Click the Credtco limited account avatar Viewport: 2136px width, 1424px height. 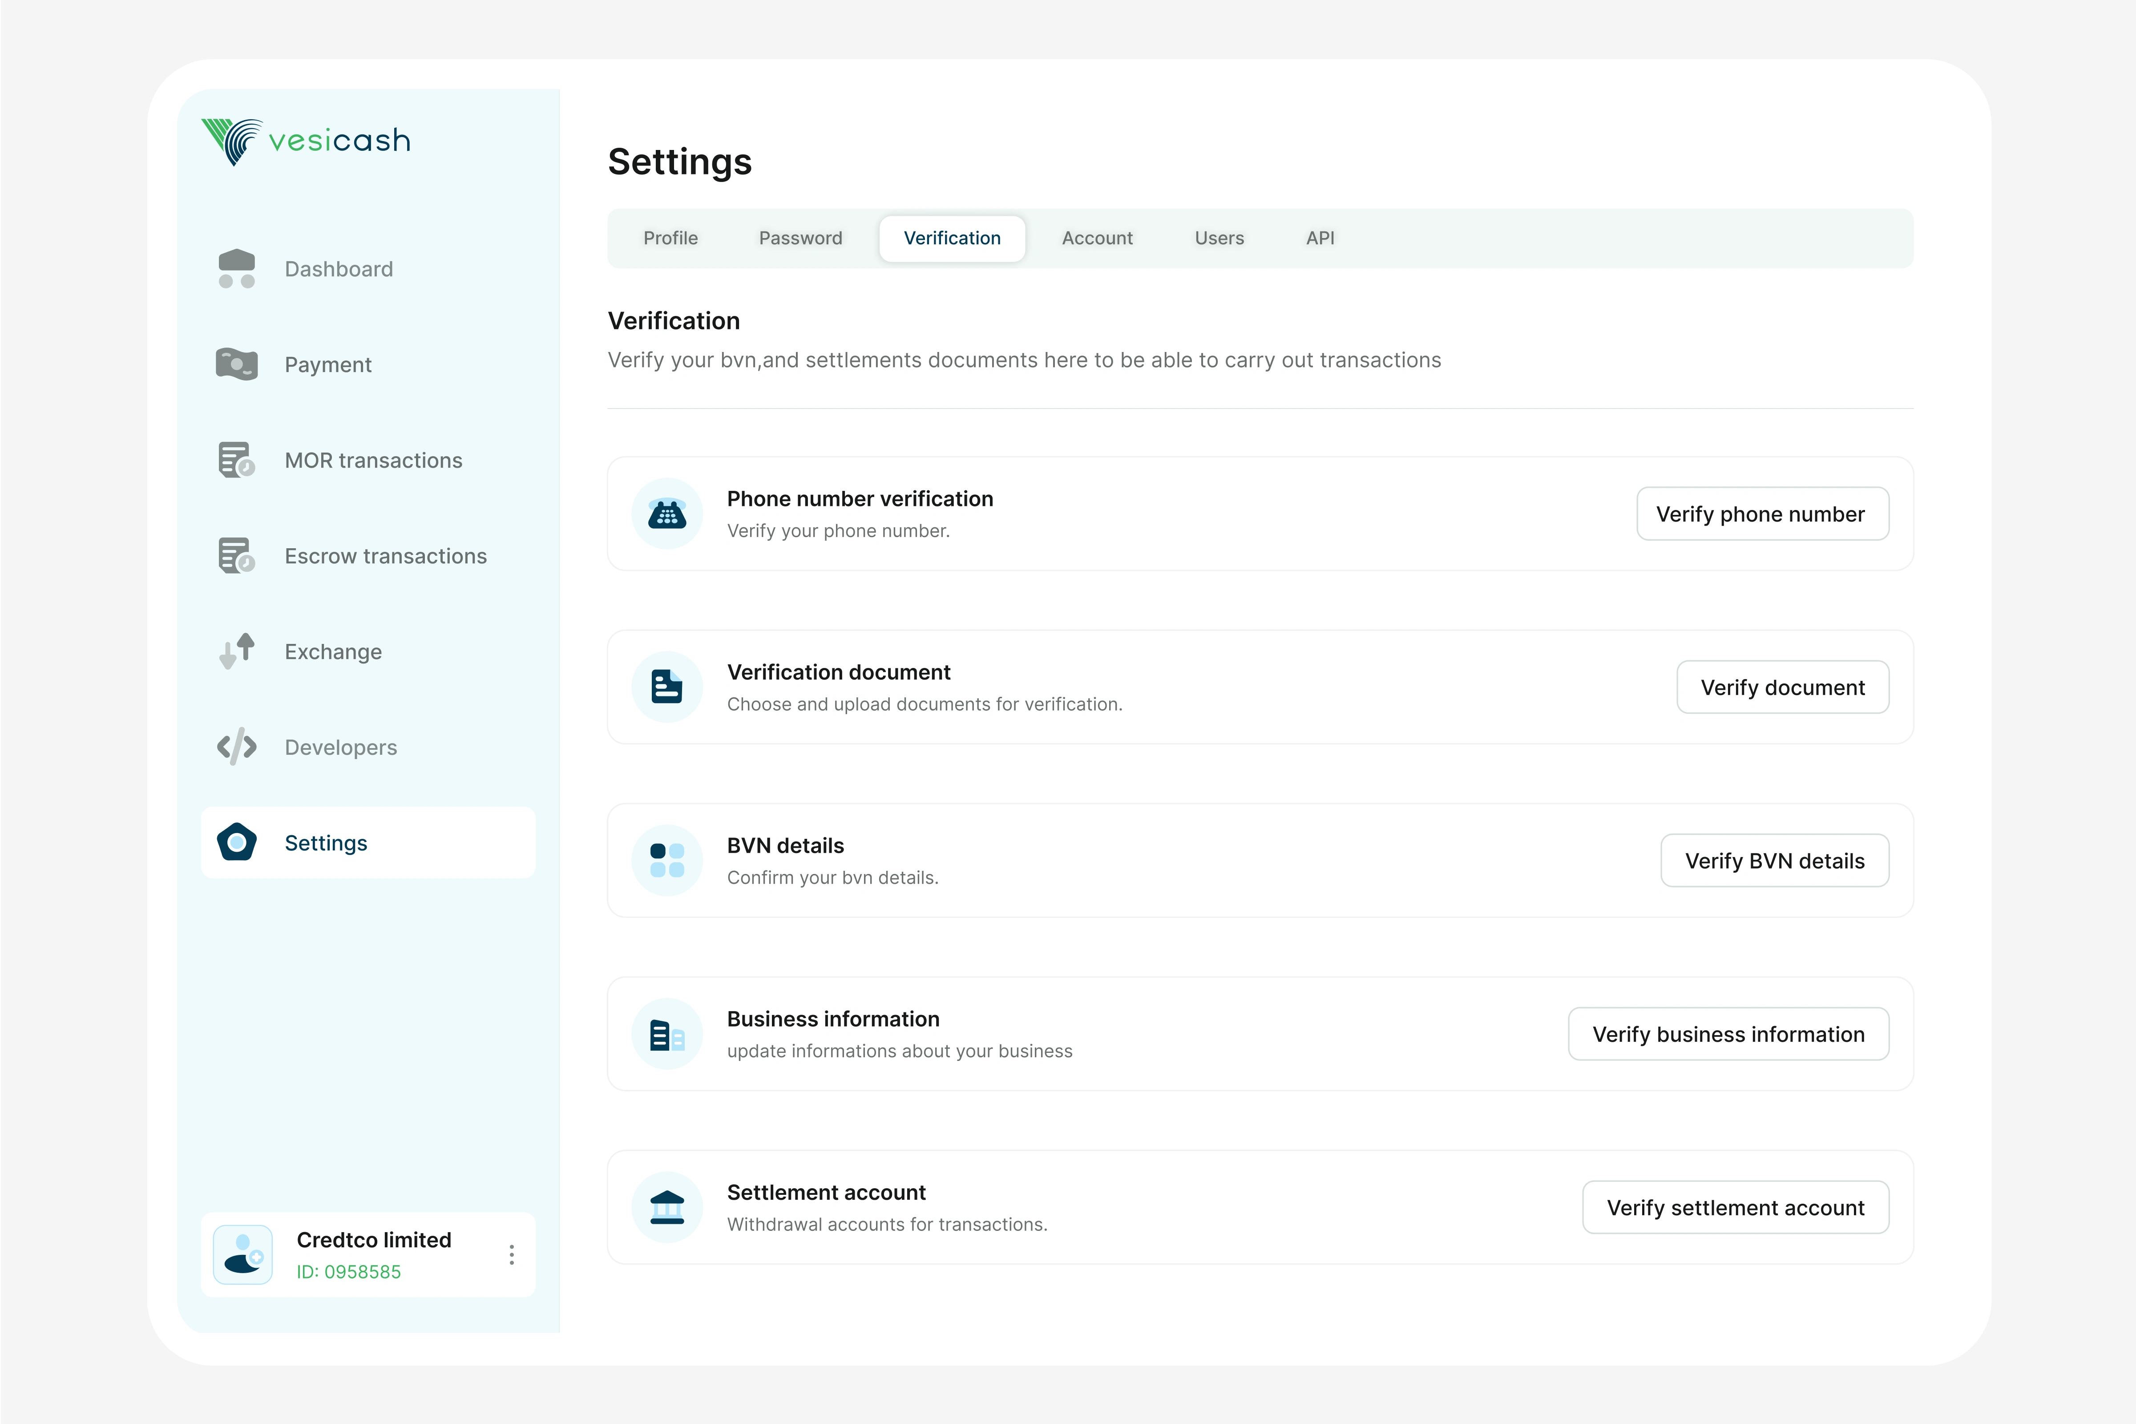point(242,1254)
